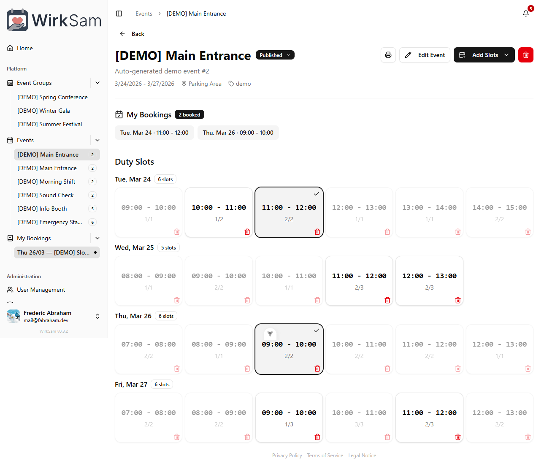The width and height of the screenshot is (536, 461).
Task: Open User Management
Action: [x=54, y=290]
